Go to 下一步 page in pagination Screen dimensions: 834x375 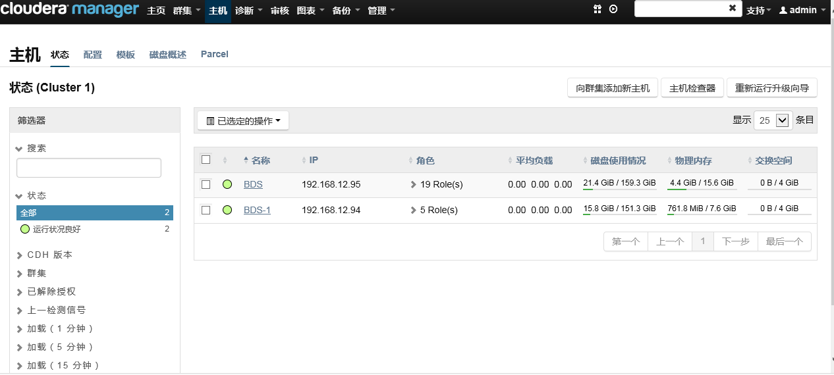tap(736, 241)
